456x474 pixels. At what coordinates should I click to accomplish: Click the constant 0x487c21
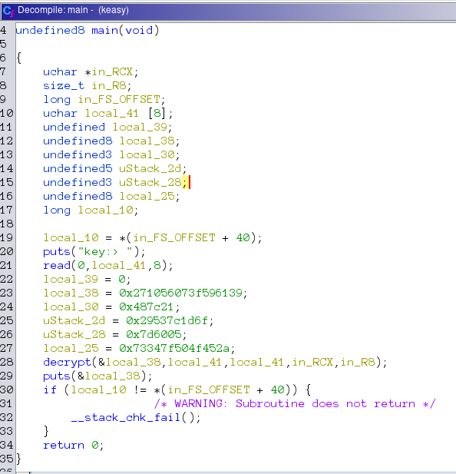[146, 307]
